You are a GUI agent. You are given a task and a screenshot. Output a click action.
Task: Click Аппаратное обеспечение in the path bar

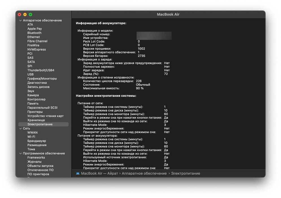coord(144,173)
